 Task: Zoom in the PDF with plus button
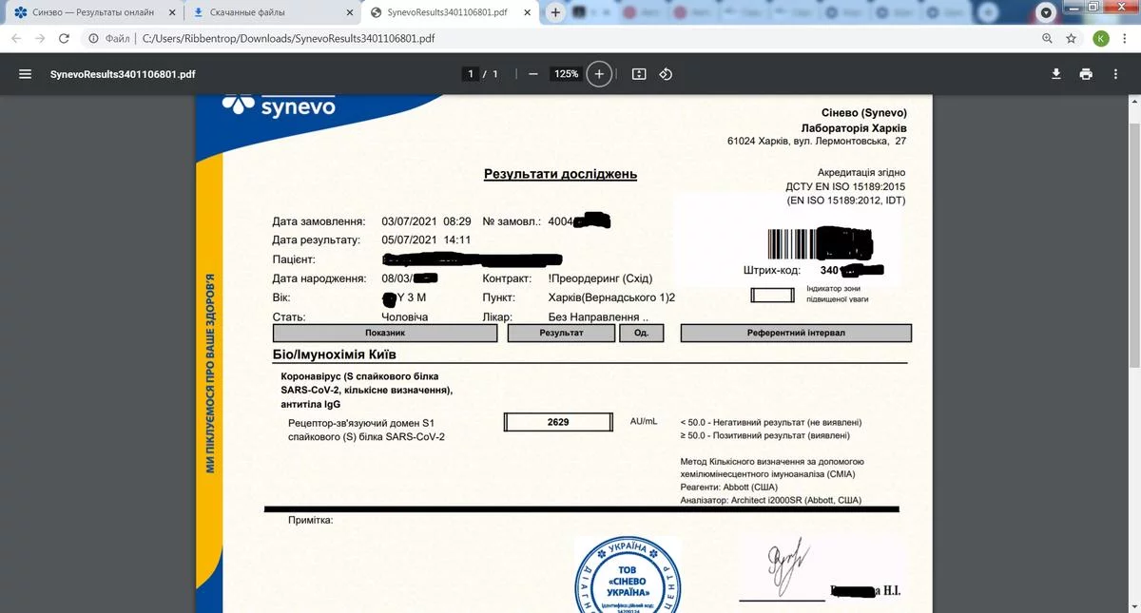coord(599,74)
